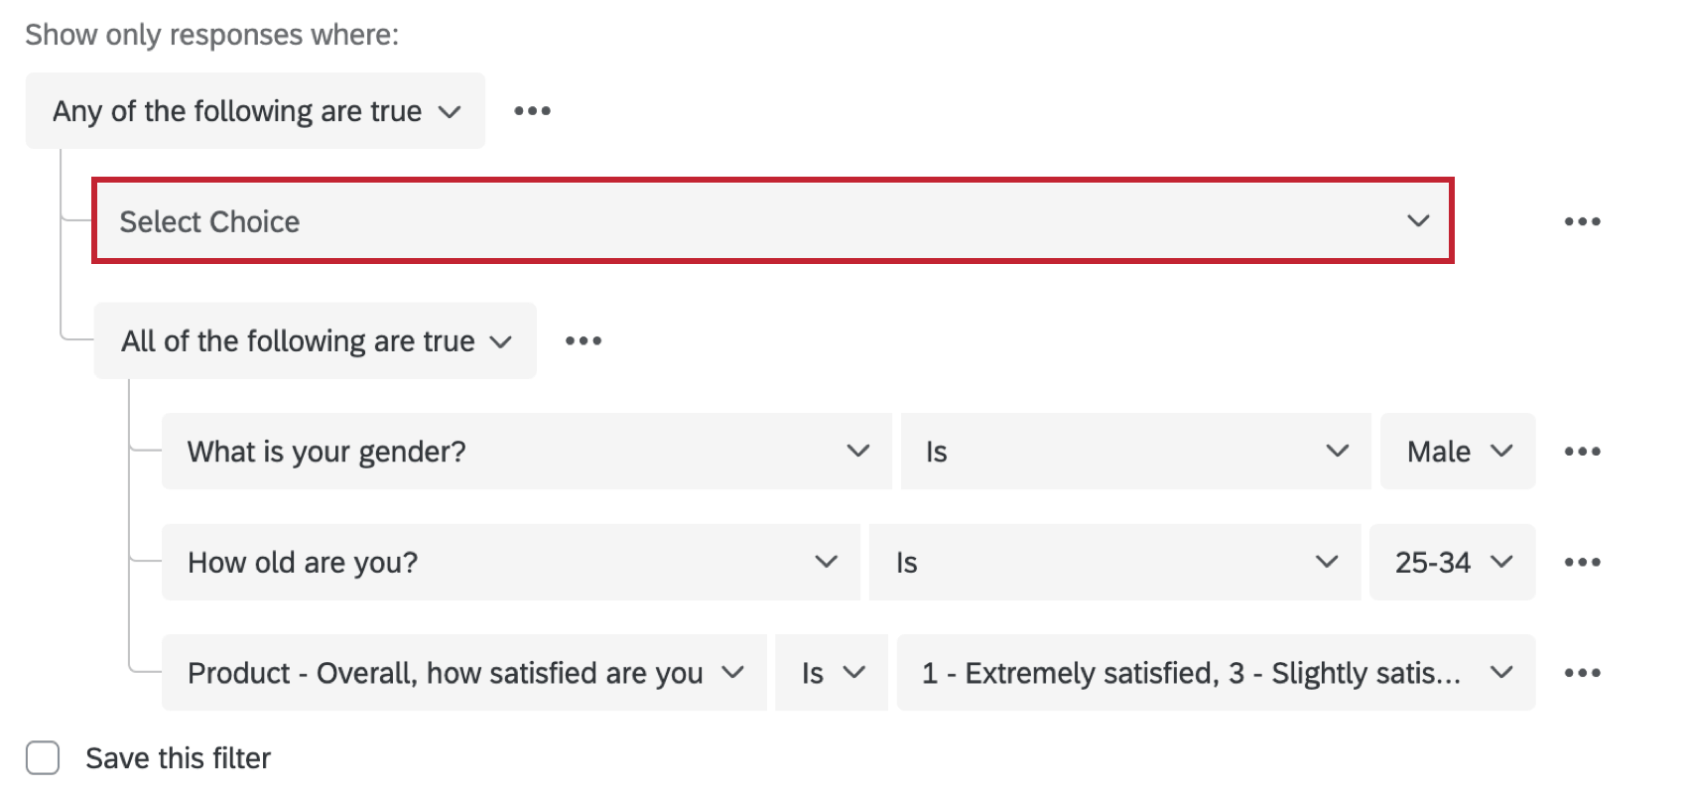Open options menu for 'Any of the following are true'
The width and height of the screenshot is (1687, 794).
point(533,110)
